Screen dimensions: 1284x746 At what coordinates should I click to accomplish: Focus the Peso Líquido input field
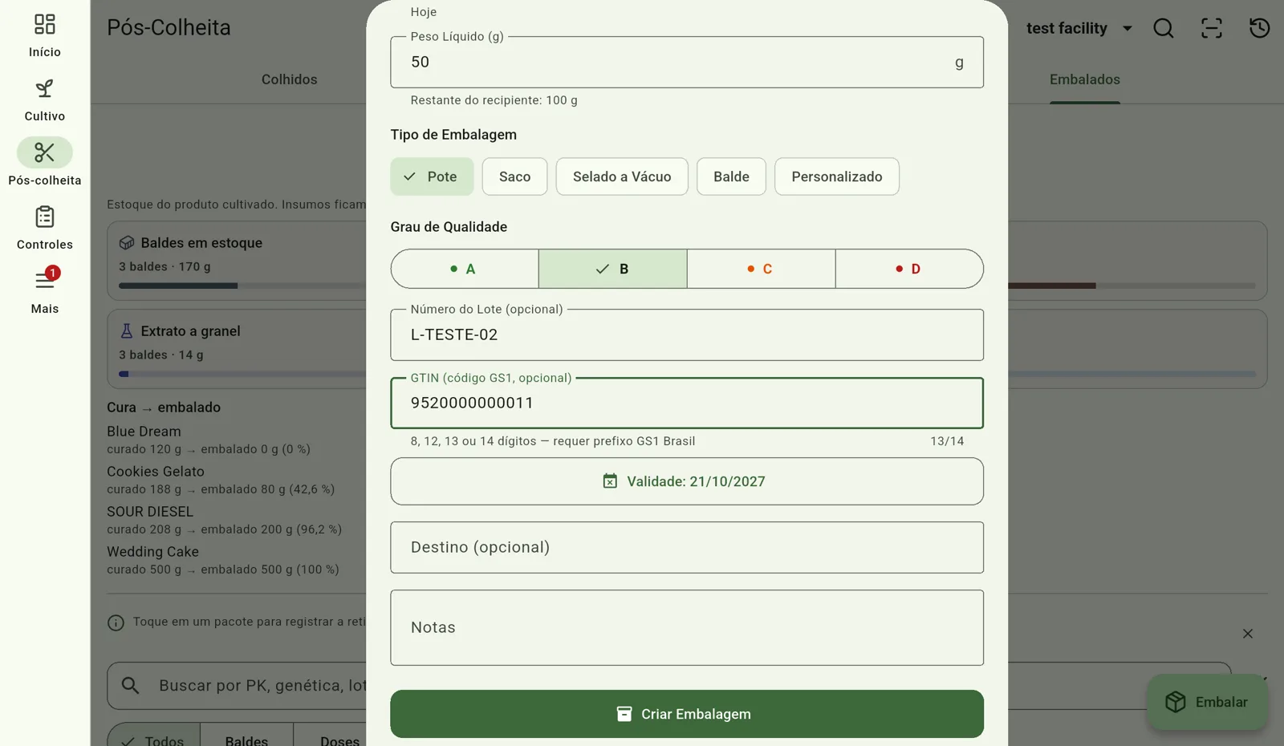(x=687, y=62)
